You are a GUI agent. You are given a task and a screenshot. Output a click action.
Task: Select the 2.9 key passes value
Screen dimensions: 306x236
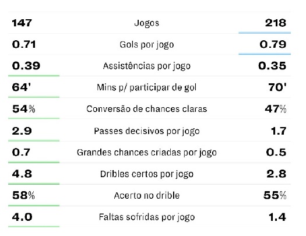coord(22,131)
